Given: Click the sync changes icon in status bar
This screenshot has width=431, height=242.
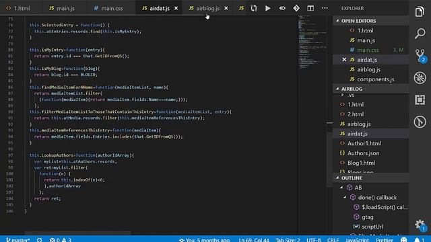Looking at the screenshot, I should (x=39, y=240).
